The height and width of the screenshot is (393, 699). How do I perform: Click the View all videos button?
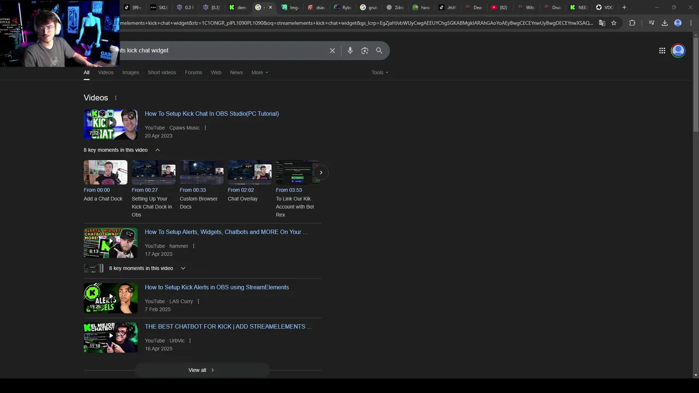tap(202, 370)
